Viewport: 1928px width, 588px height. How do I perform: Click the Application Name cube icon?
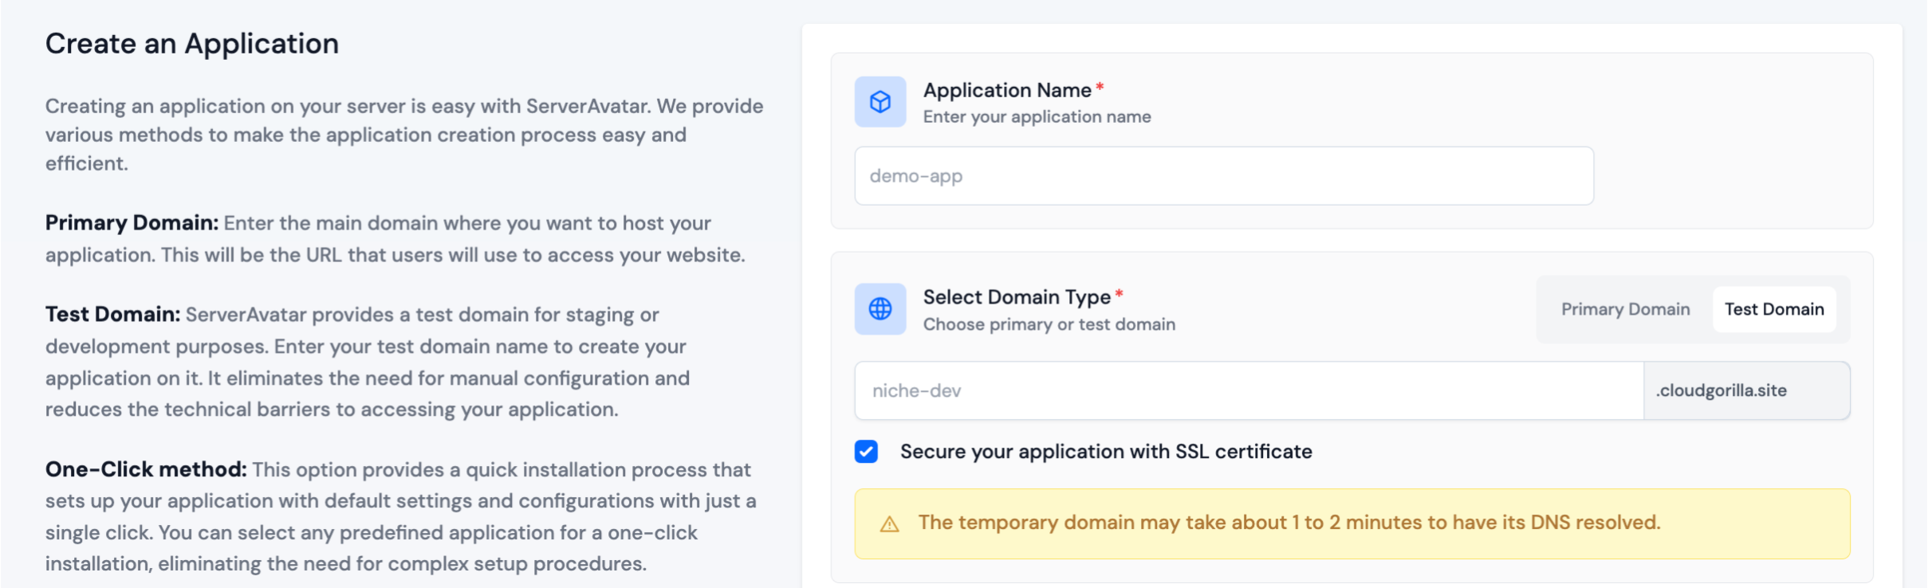click(880, 102)
